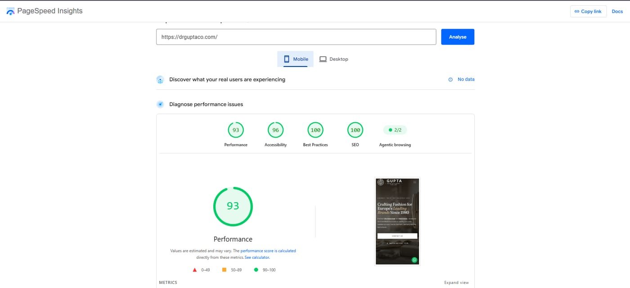This screenshot has width=630, height=288.
Task: Select the Best Practices 100 score gauge
Action: (315, 130)
